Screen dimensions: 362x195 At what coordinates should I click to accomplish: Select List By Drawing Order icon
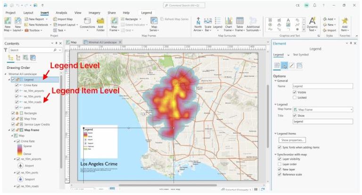tap(11, 57)
